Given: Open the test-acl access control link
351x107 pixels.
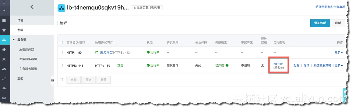Looking at the screenshot, I should pyautogui.click(x=278, y=64).
